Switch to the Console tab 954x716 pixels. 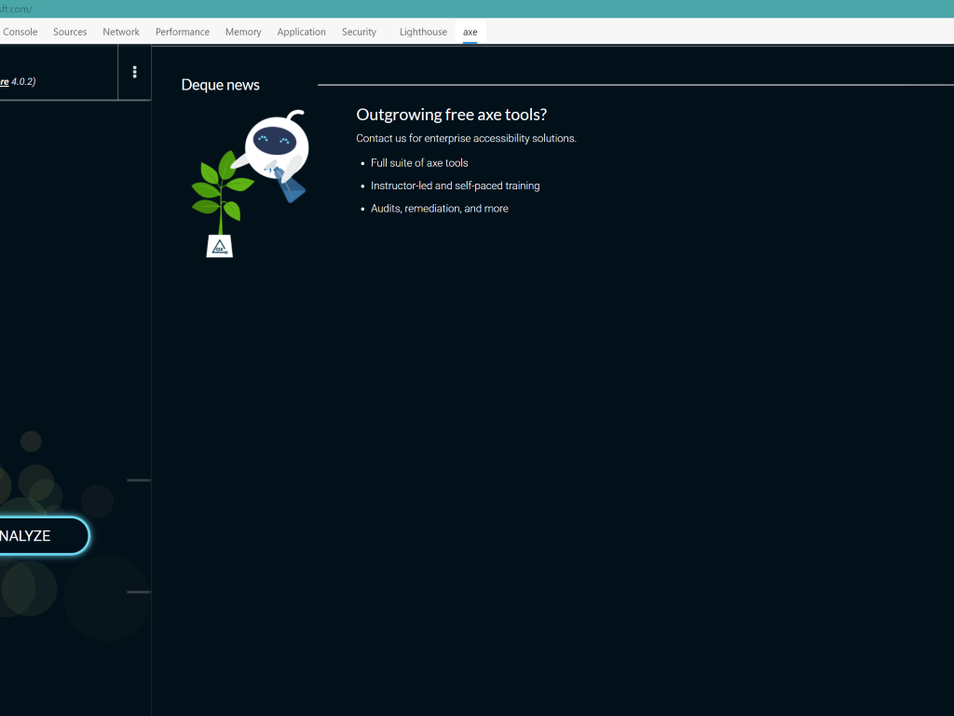click(x=20, y=32)
